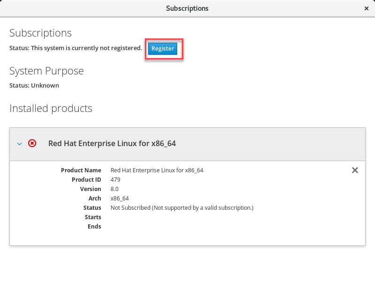This screenshot has height=281, width=375.
Task: Click the Product Name value text
Action: [x=157, y=170]
